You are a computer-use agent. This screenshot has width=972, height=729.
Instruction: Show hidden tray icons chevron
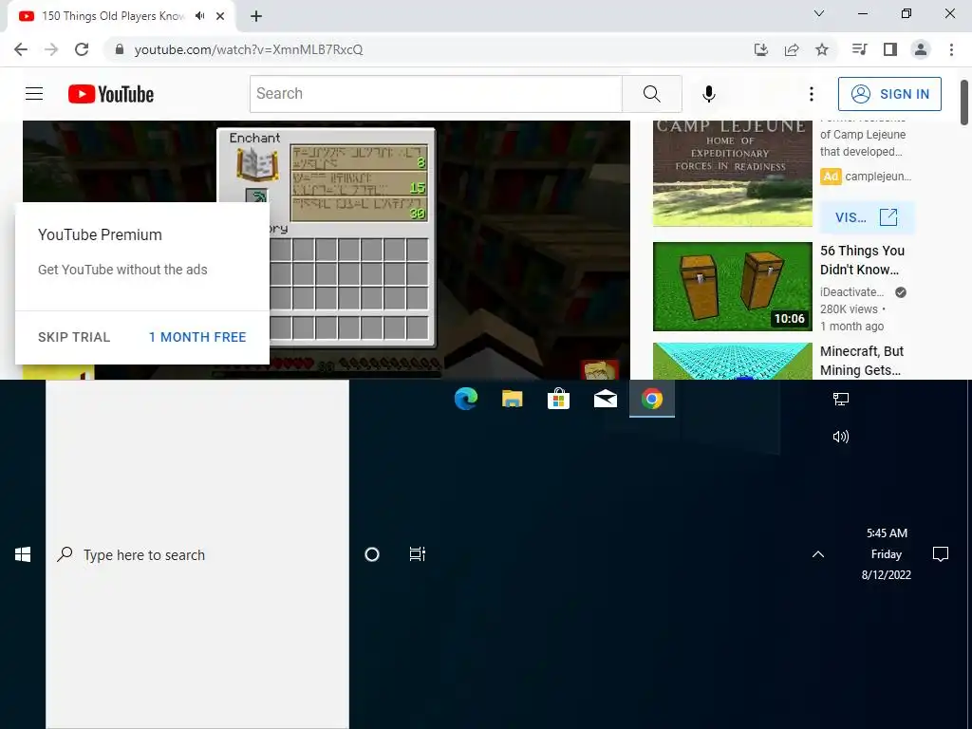[818, 554]
